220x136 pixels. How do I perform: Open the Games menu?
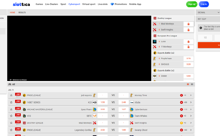click(x=39, y=4)
